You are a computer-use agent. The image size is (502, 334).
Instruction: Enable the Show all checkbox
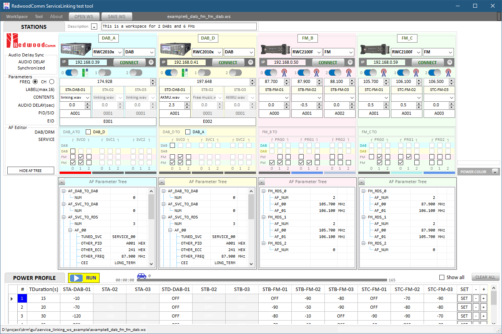[x=442, y=277]
